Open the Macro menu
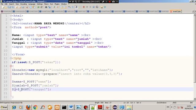The width and height of the screenshot is (196, 110). [46, 4]
